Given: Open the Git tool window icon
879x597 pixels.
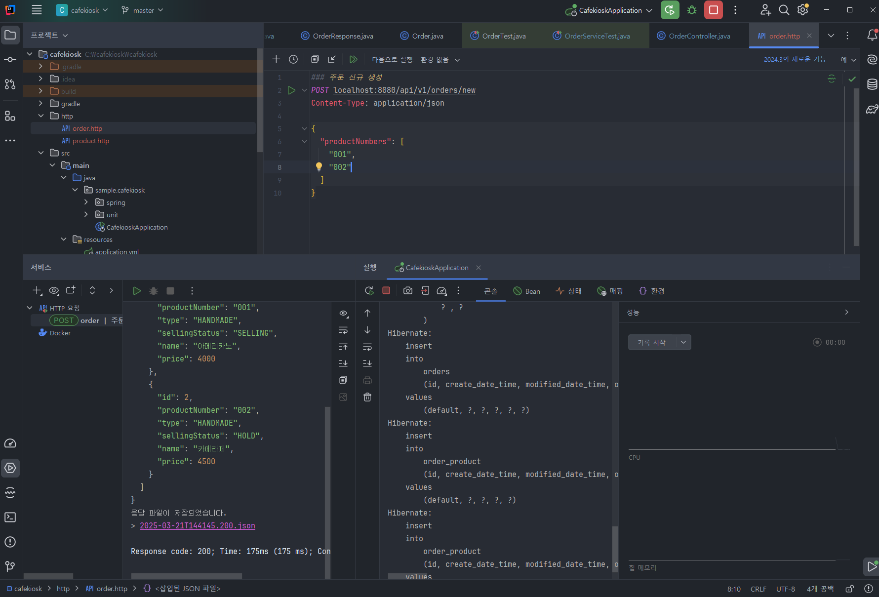Looking at the screenshot, I should coord(10,566).
